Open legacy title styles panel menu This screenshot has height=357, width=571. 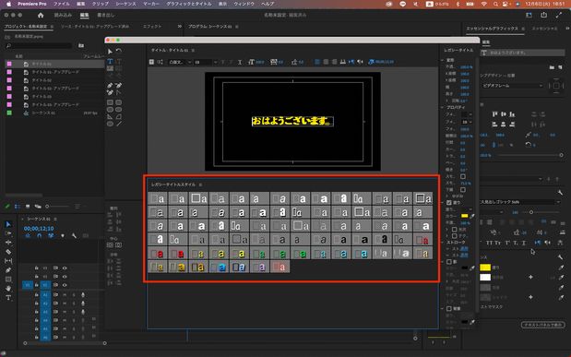tap(200, 184)
